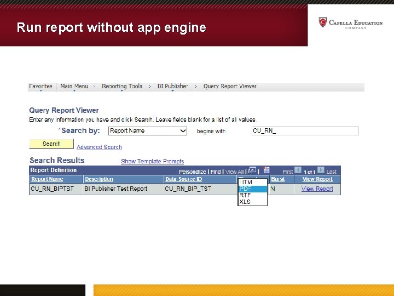394x296 pixels.
Task: Select the HTM format option
Action: point(252,182)
